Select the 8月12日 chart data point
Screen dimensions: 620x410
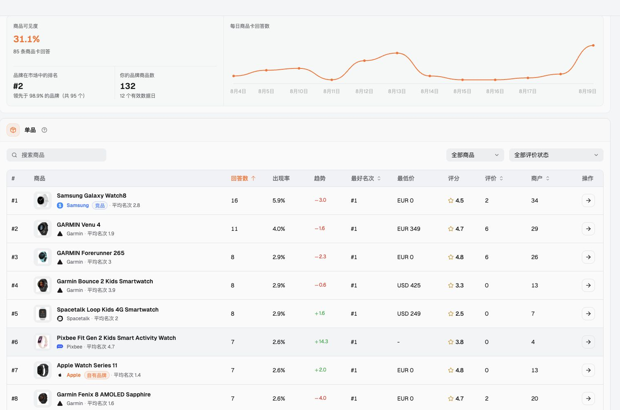[x=364, y=61]
